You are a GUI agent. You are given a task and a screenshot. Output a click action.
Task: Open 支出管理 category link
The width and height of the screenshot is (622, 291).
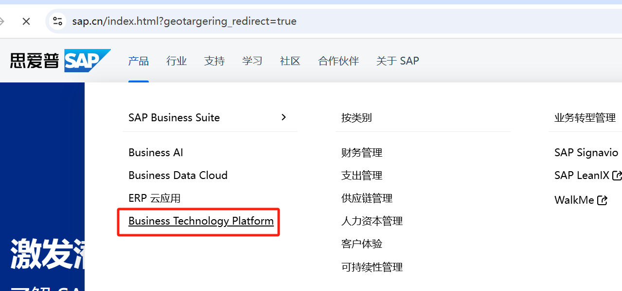click(362, 175)
